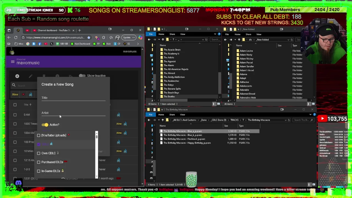Switch to the streamersonglist music-note tab
Viewport: 352px width, 198px height.
(18, 30)
